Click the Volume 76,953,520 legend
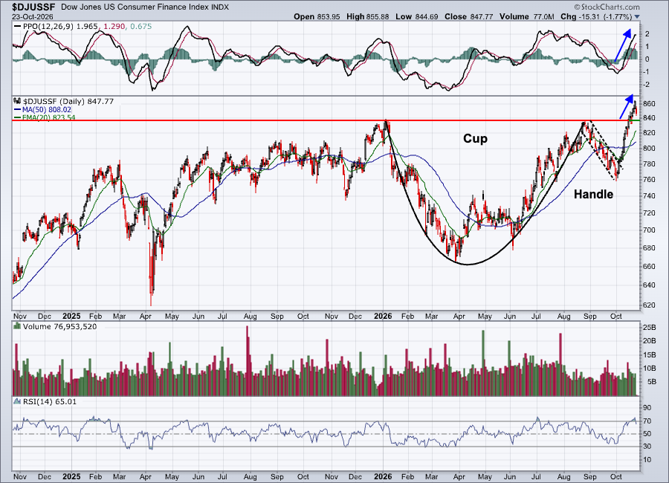Image resolution: width=669 pixels, height=483 pixels. 59,326
